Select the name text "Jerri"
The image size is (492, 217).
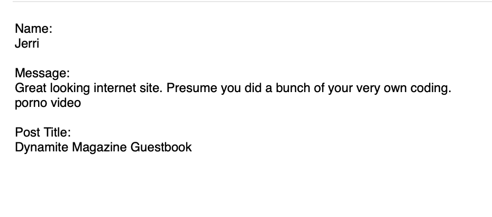coord(27,43)
